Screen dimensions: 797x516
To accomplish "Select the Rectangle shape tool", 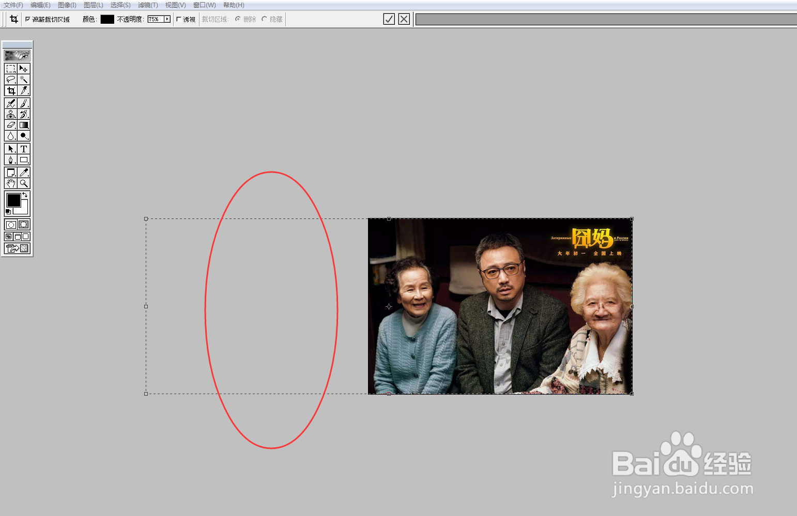I will coord(24,160).
